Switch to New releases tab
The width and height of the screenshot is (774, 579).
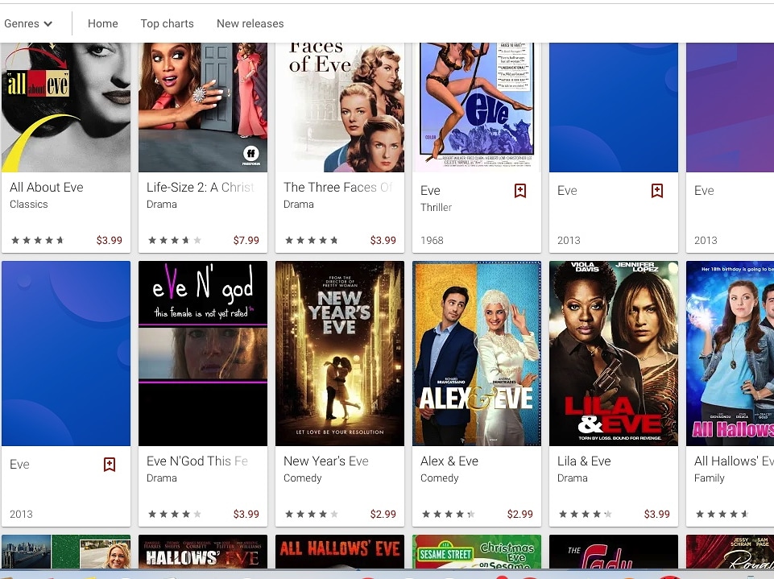[x=250, y=23]
